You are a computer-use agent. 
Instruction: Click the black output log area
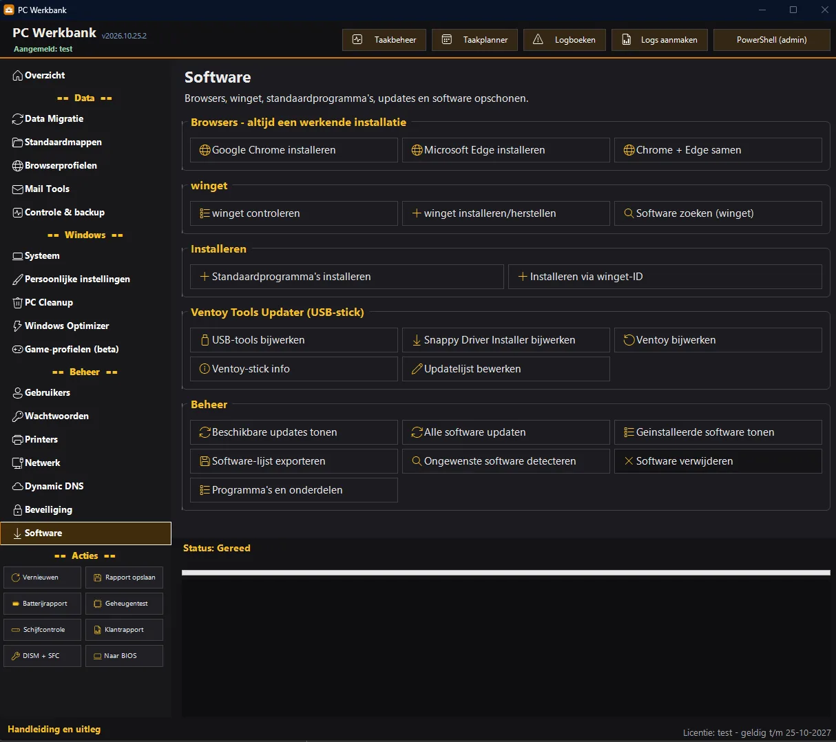(x=506, y=647)
